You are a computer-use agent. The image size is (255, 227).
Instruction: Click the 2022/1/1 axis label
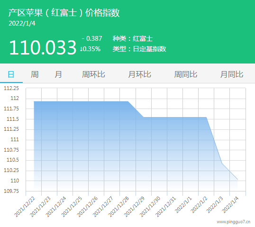coord(183,205)
